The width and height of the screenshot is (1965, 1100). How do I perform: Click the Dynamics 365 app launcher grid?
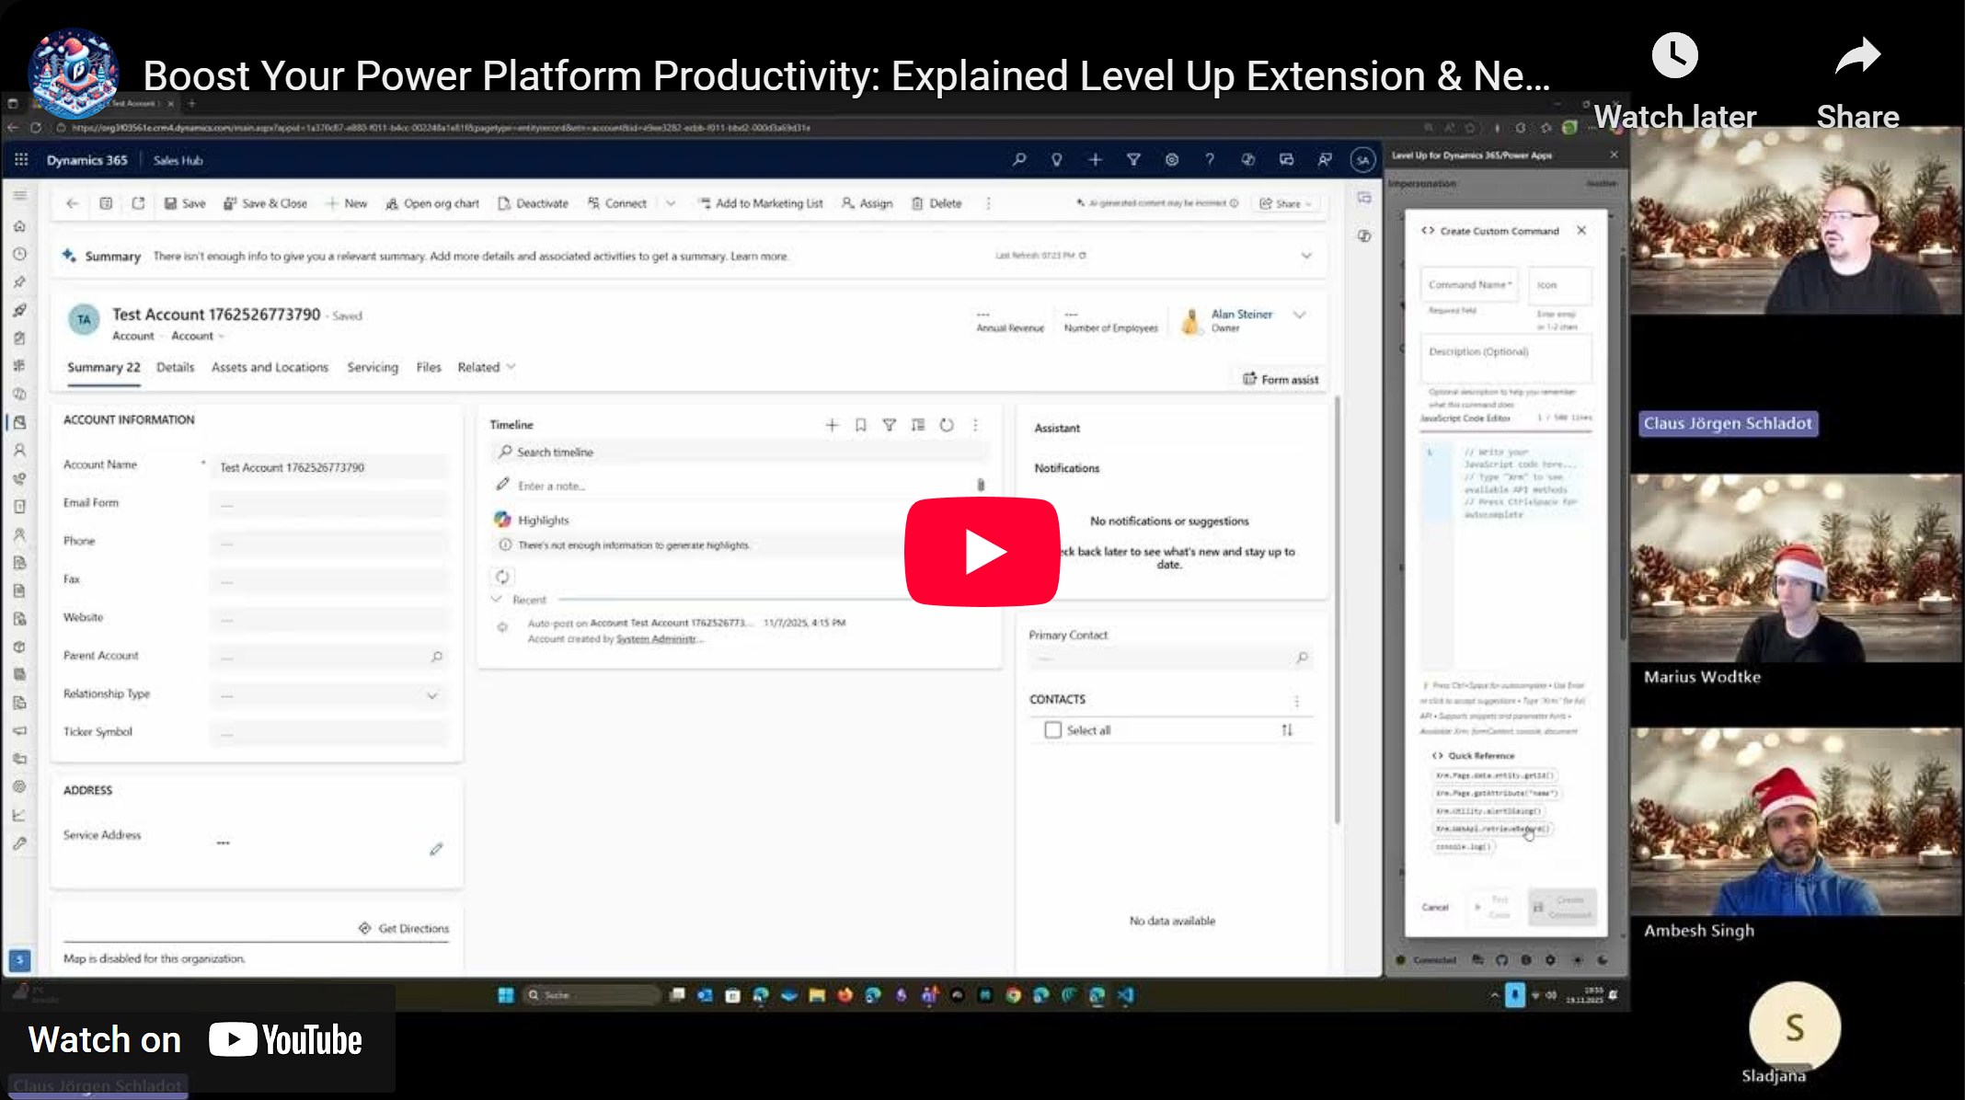tap(21, 160)
